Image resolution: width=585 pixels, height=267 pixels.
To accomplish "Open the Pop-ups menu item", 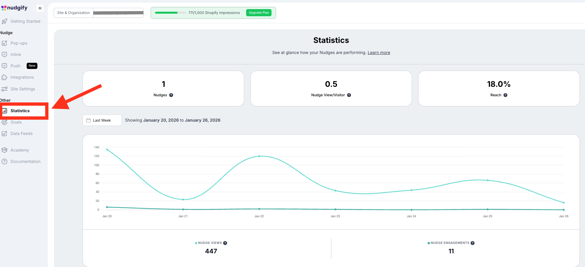I will (x=19, y=43).
